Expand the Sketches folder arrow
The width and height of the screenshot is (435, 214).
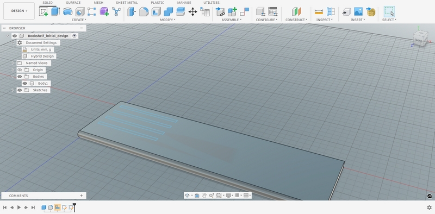coord(13,90)
